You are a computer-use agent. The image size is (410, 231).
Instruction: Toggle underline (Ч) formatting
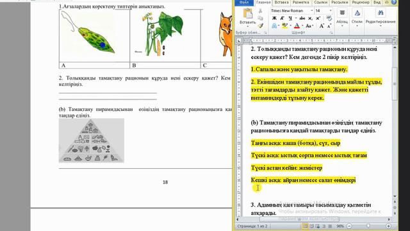[290, 18]
